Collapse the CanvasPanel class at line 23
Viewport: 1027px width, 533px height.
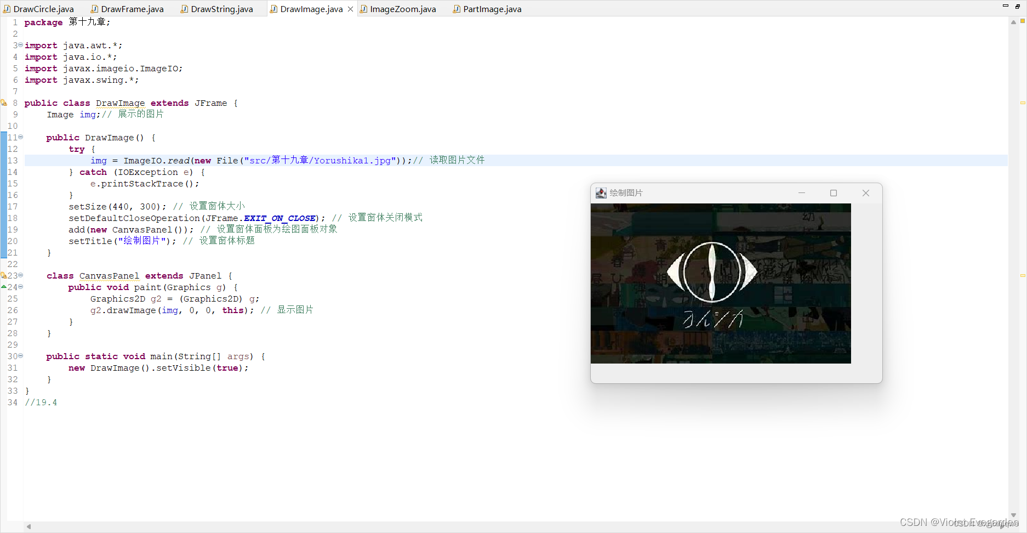(x=21, y=275)
